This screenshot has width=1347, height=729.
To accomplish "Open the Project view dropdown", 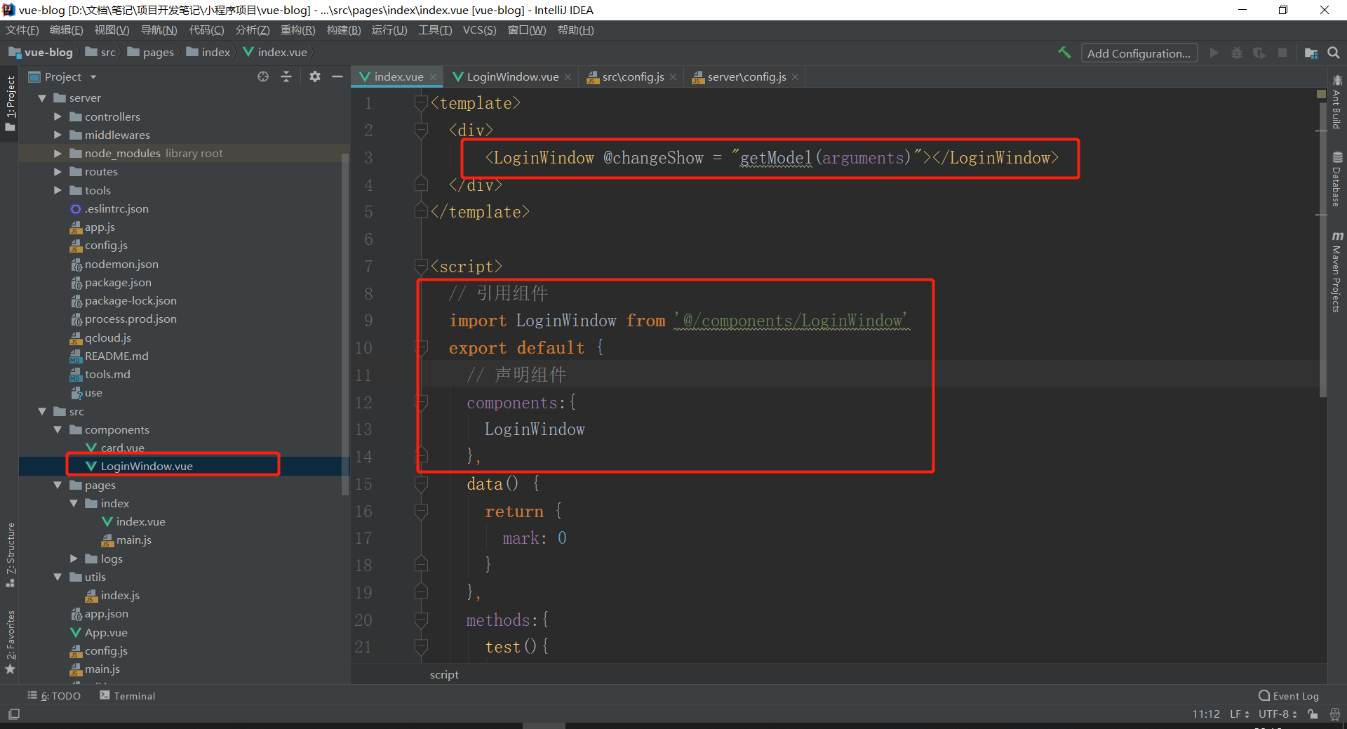I will point(93,77).
